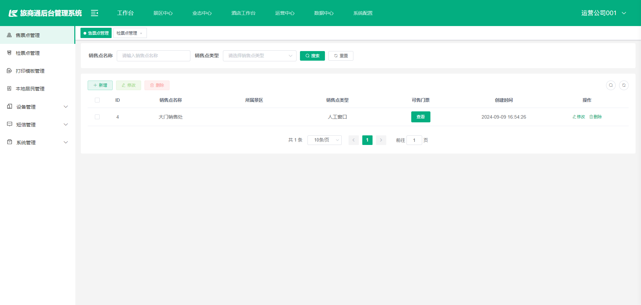Click the 短信管理 sidebar icon
Viewport: 641px width, 305px height.
[x=10, y=124]
